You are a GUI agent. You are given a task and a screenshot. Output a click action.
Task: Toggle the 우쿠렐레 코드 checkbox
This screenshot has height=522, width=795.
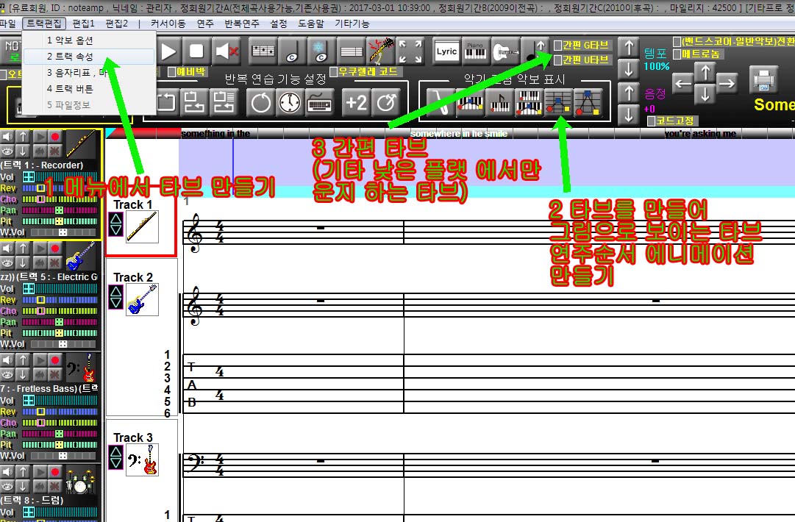[x=334, y=72]
